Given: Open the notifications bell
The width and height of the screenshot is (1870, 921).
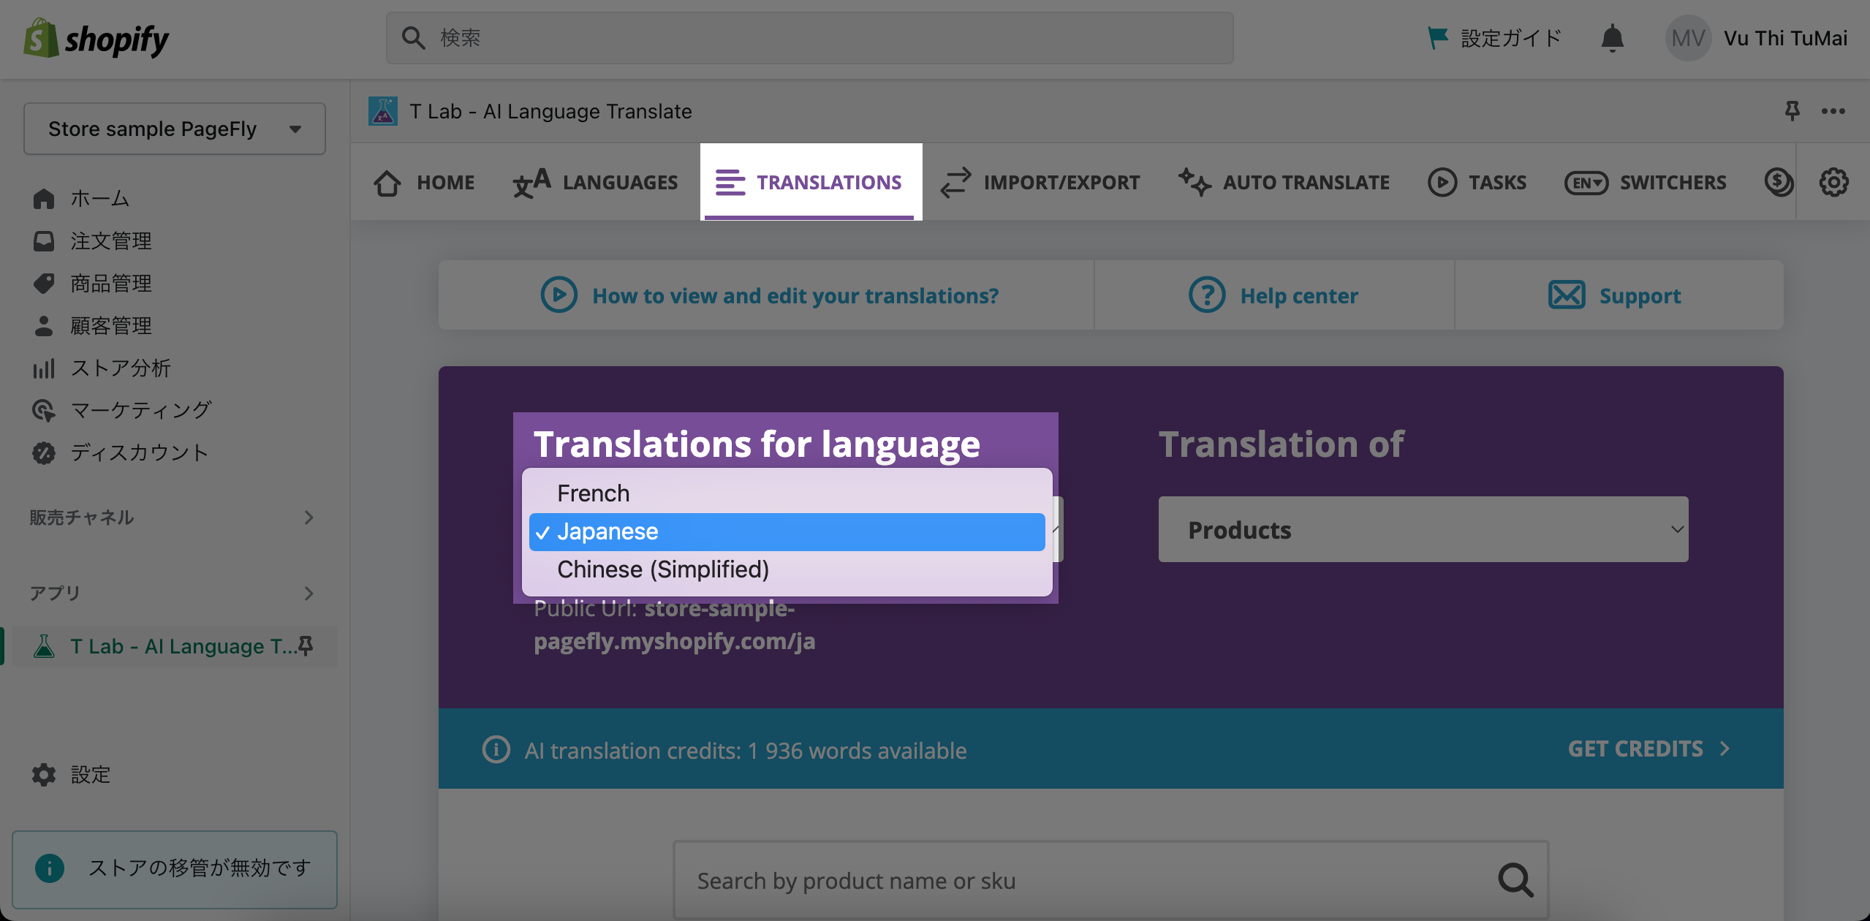Looking at the screenshot, I should pos(1612,38).
